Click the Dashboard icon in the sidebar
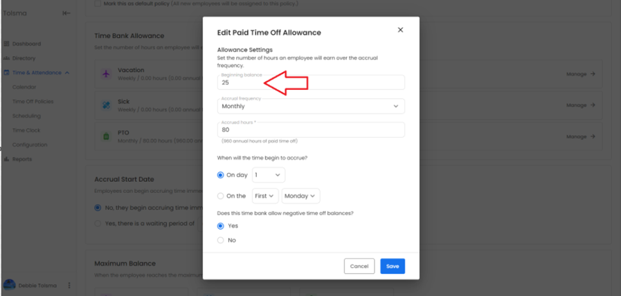Image resolution: width=621 pixels, height=296 pixels. coord(7,44)
